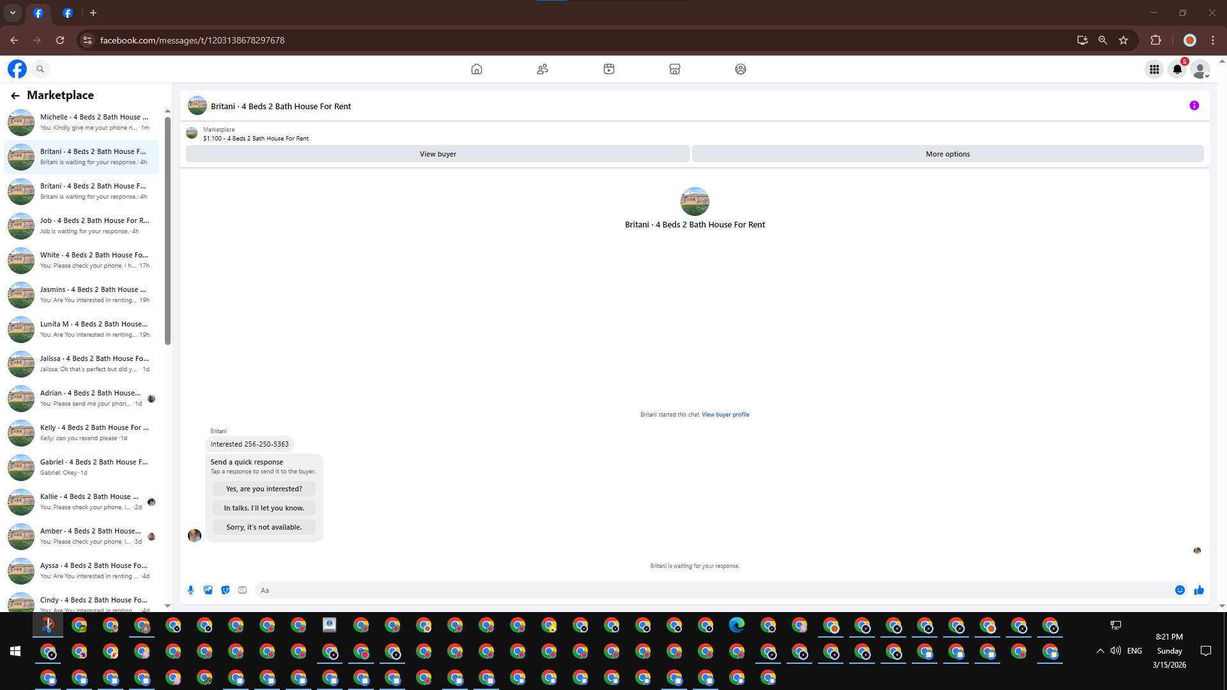Record a voice clip with microphone icon
The image size is (1227, 690).
pyautogui.click(x=190, y=590)
